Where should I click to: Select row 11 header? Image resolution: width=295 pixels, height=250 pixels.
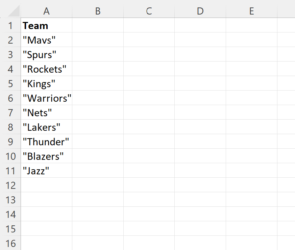click(10, 171)
